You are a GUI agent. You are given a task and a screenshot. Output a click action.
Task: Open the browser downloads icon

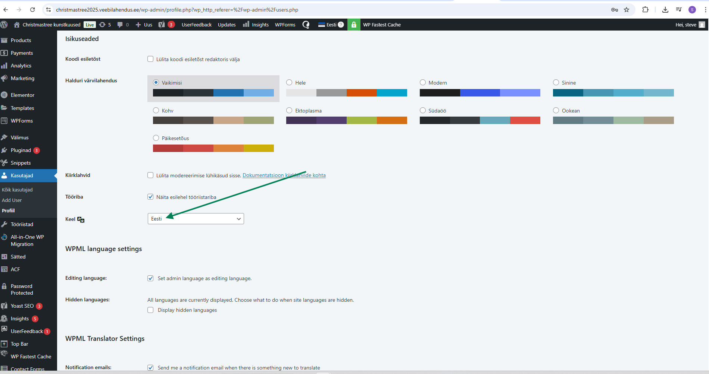click(x=665, y=10)
